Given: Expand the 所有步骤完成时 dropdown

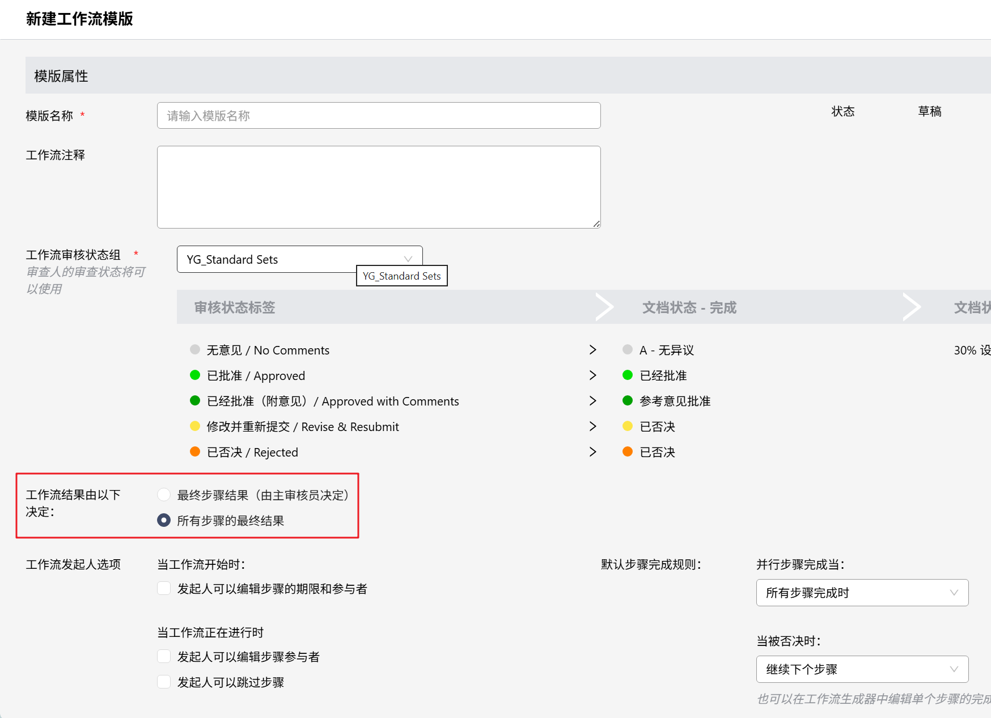Looking at the screenshot, I should point(862,593).
